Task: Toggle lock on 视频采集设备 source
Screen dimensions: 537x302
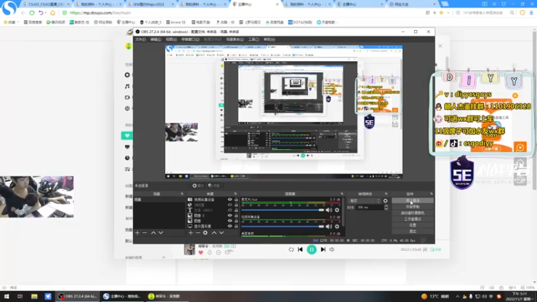Action: pos(236,199)
